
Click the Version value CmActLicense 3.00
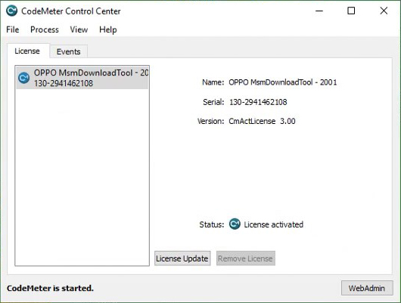pyautogui.click(x=262, y=121)
